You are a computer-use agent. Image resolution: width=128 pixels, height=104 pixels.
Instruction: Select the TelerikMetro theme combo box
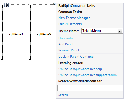click(102, 31)
